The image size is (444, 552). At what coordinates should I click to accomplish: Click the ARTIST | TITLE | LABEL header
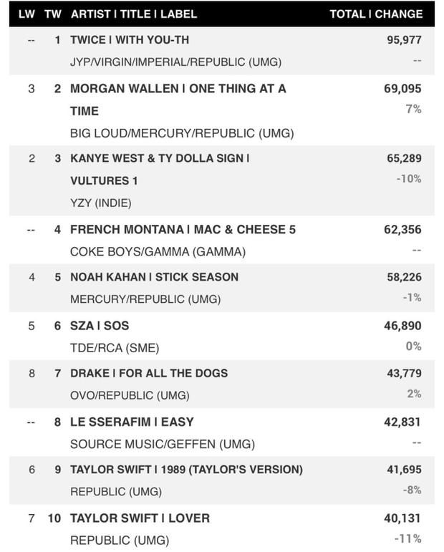tap(134, 14)
